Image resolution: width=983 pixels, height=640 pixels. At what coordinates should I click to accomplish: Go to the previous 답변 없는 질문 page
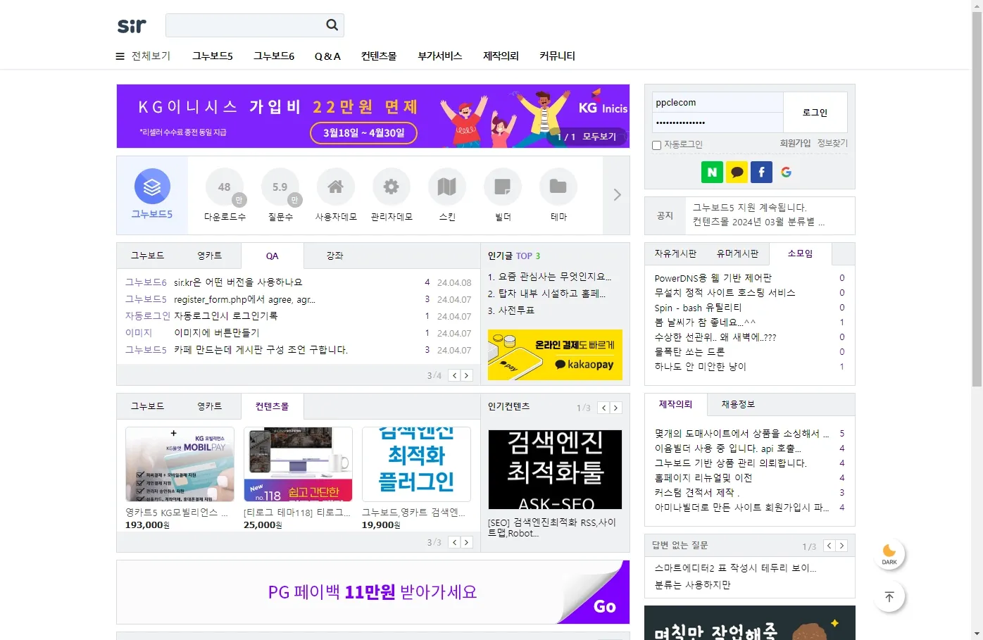click(829, 546)
